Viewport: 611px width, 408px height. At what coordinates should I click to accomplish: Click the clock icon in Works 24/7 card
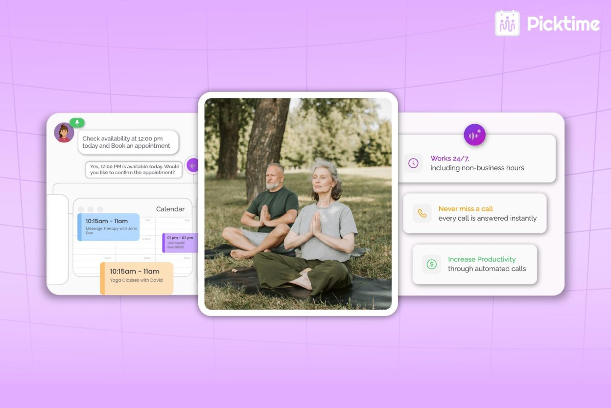413,163
